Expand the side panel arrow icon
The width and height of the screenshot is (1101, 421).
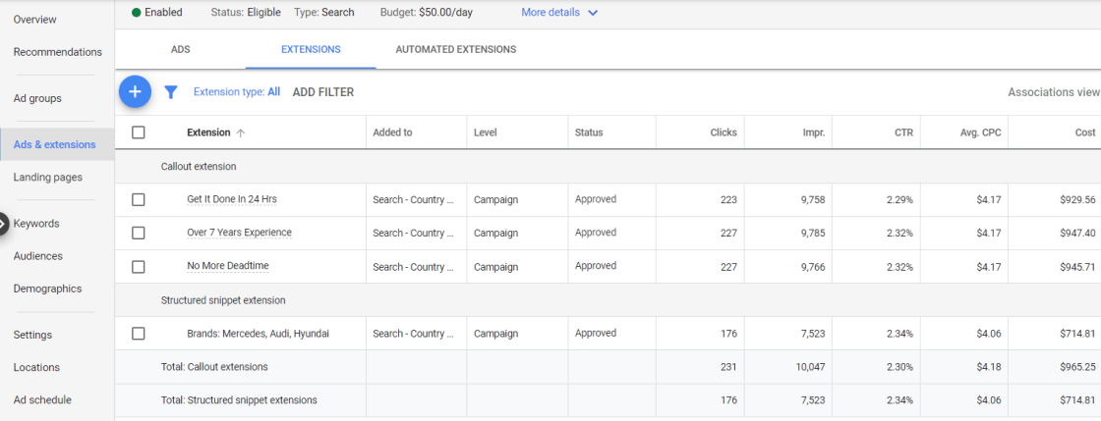[4, 224]
